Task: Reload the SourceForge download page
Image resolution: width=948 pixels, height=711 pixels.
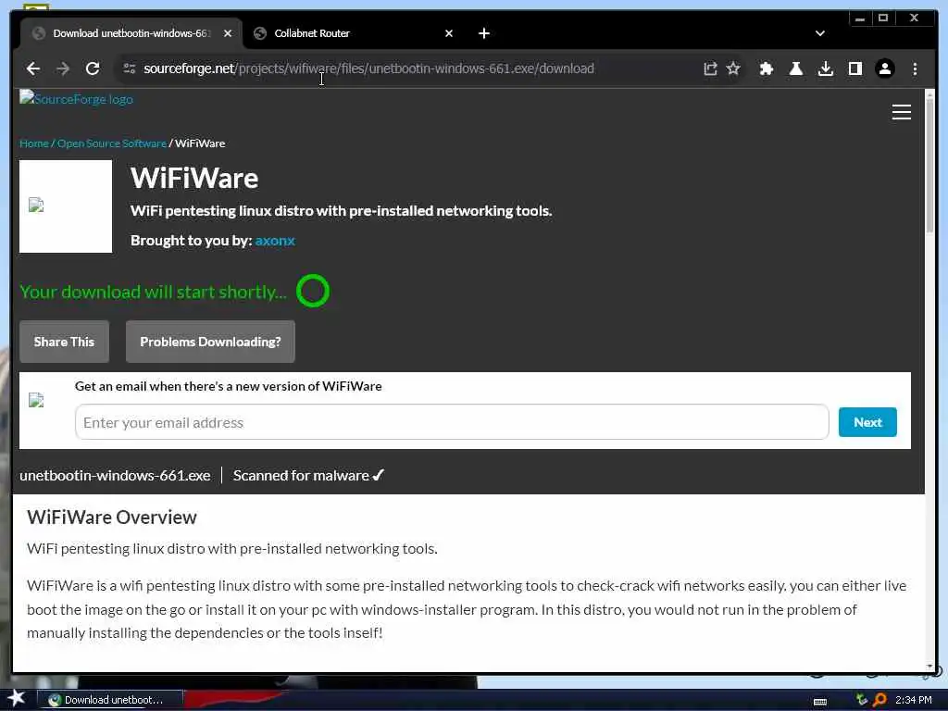Action: (x=93, y=69)
